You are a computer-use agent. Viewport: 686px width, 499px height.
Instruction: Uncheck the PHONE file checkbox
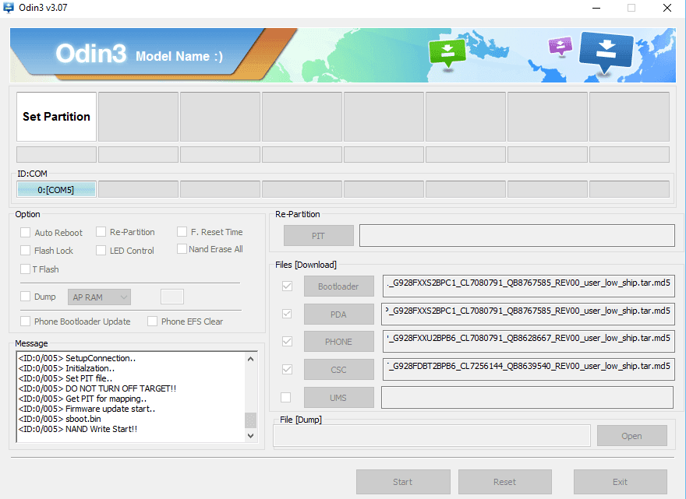click(287, 341)
